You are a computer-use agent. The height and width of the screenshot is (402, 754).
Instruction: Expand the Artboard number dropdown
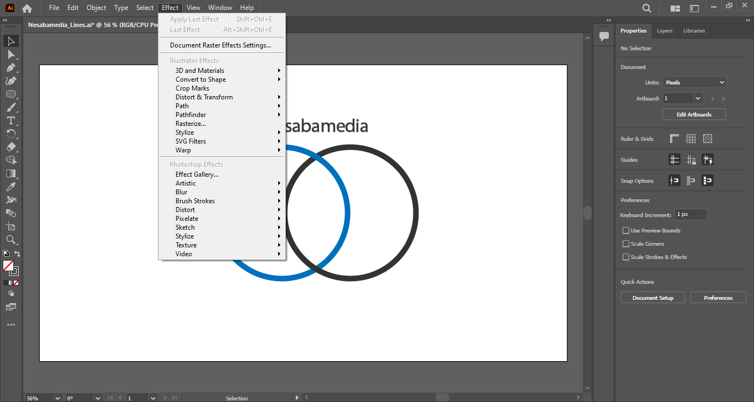coord(698,98)
